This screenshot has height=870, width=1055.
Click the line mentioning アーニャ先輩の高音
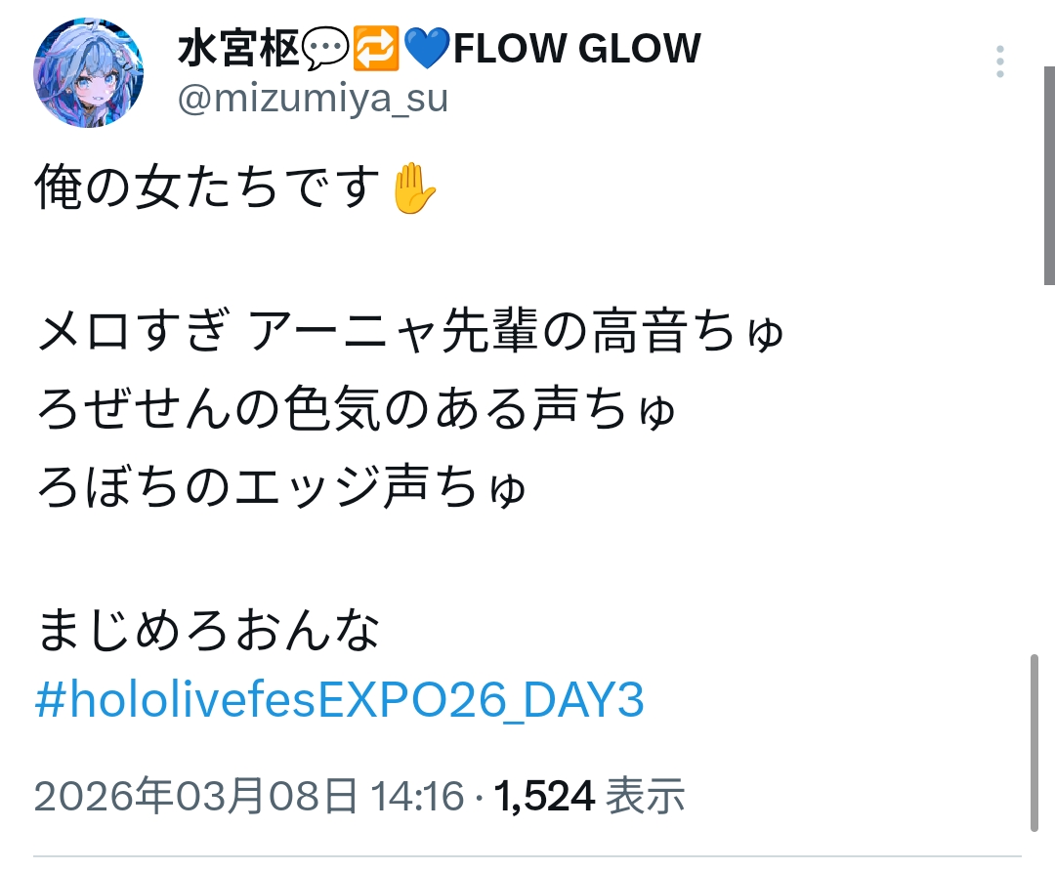pos(410,331)
